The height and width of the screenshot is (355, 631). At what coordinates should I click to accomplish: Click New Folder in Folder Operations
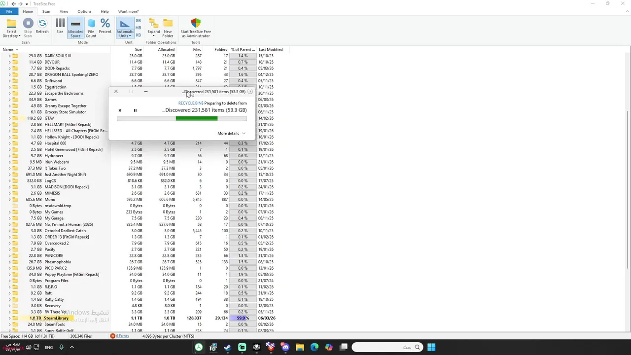[168, 28]
